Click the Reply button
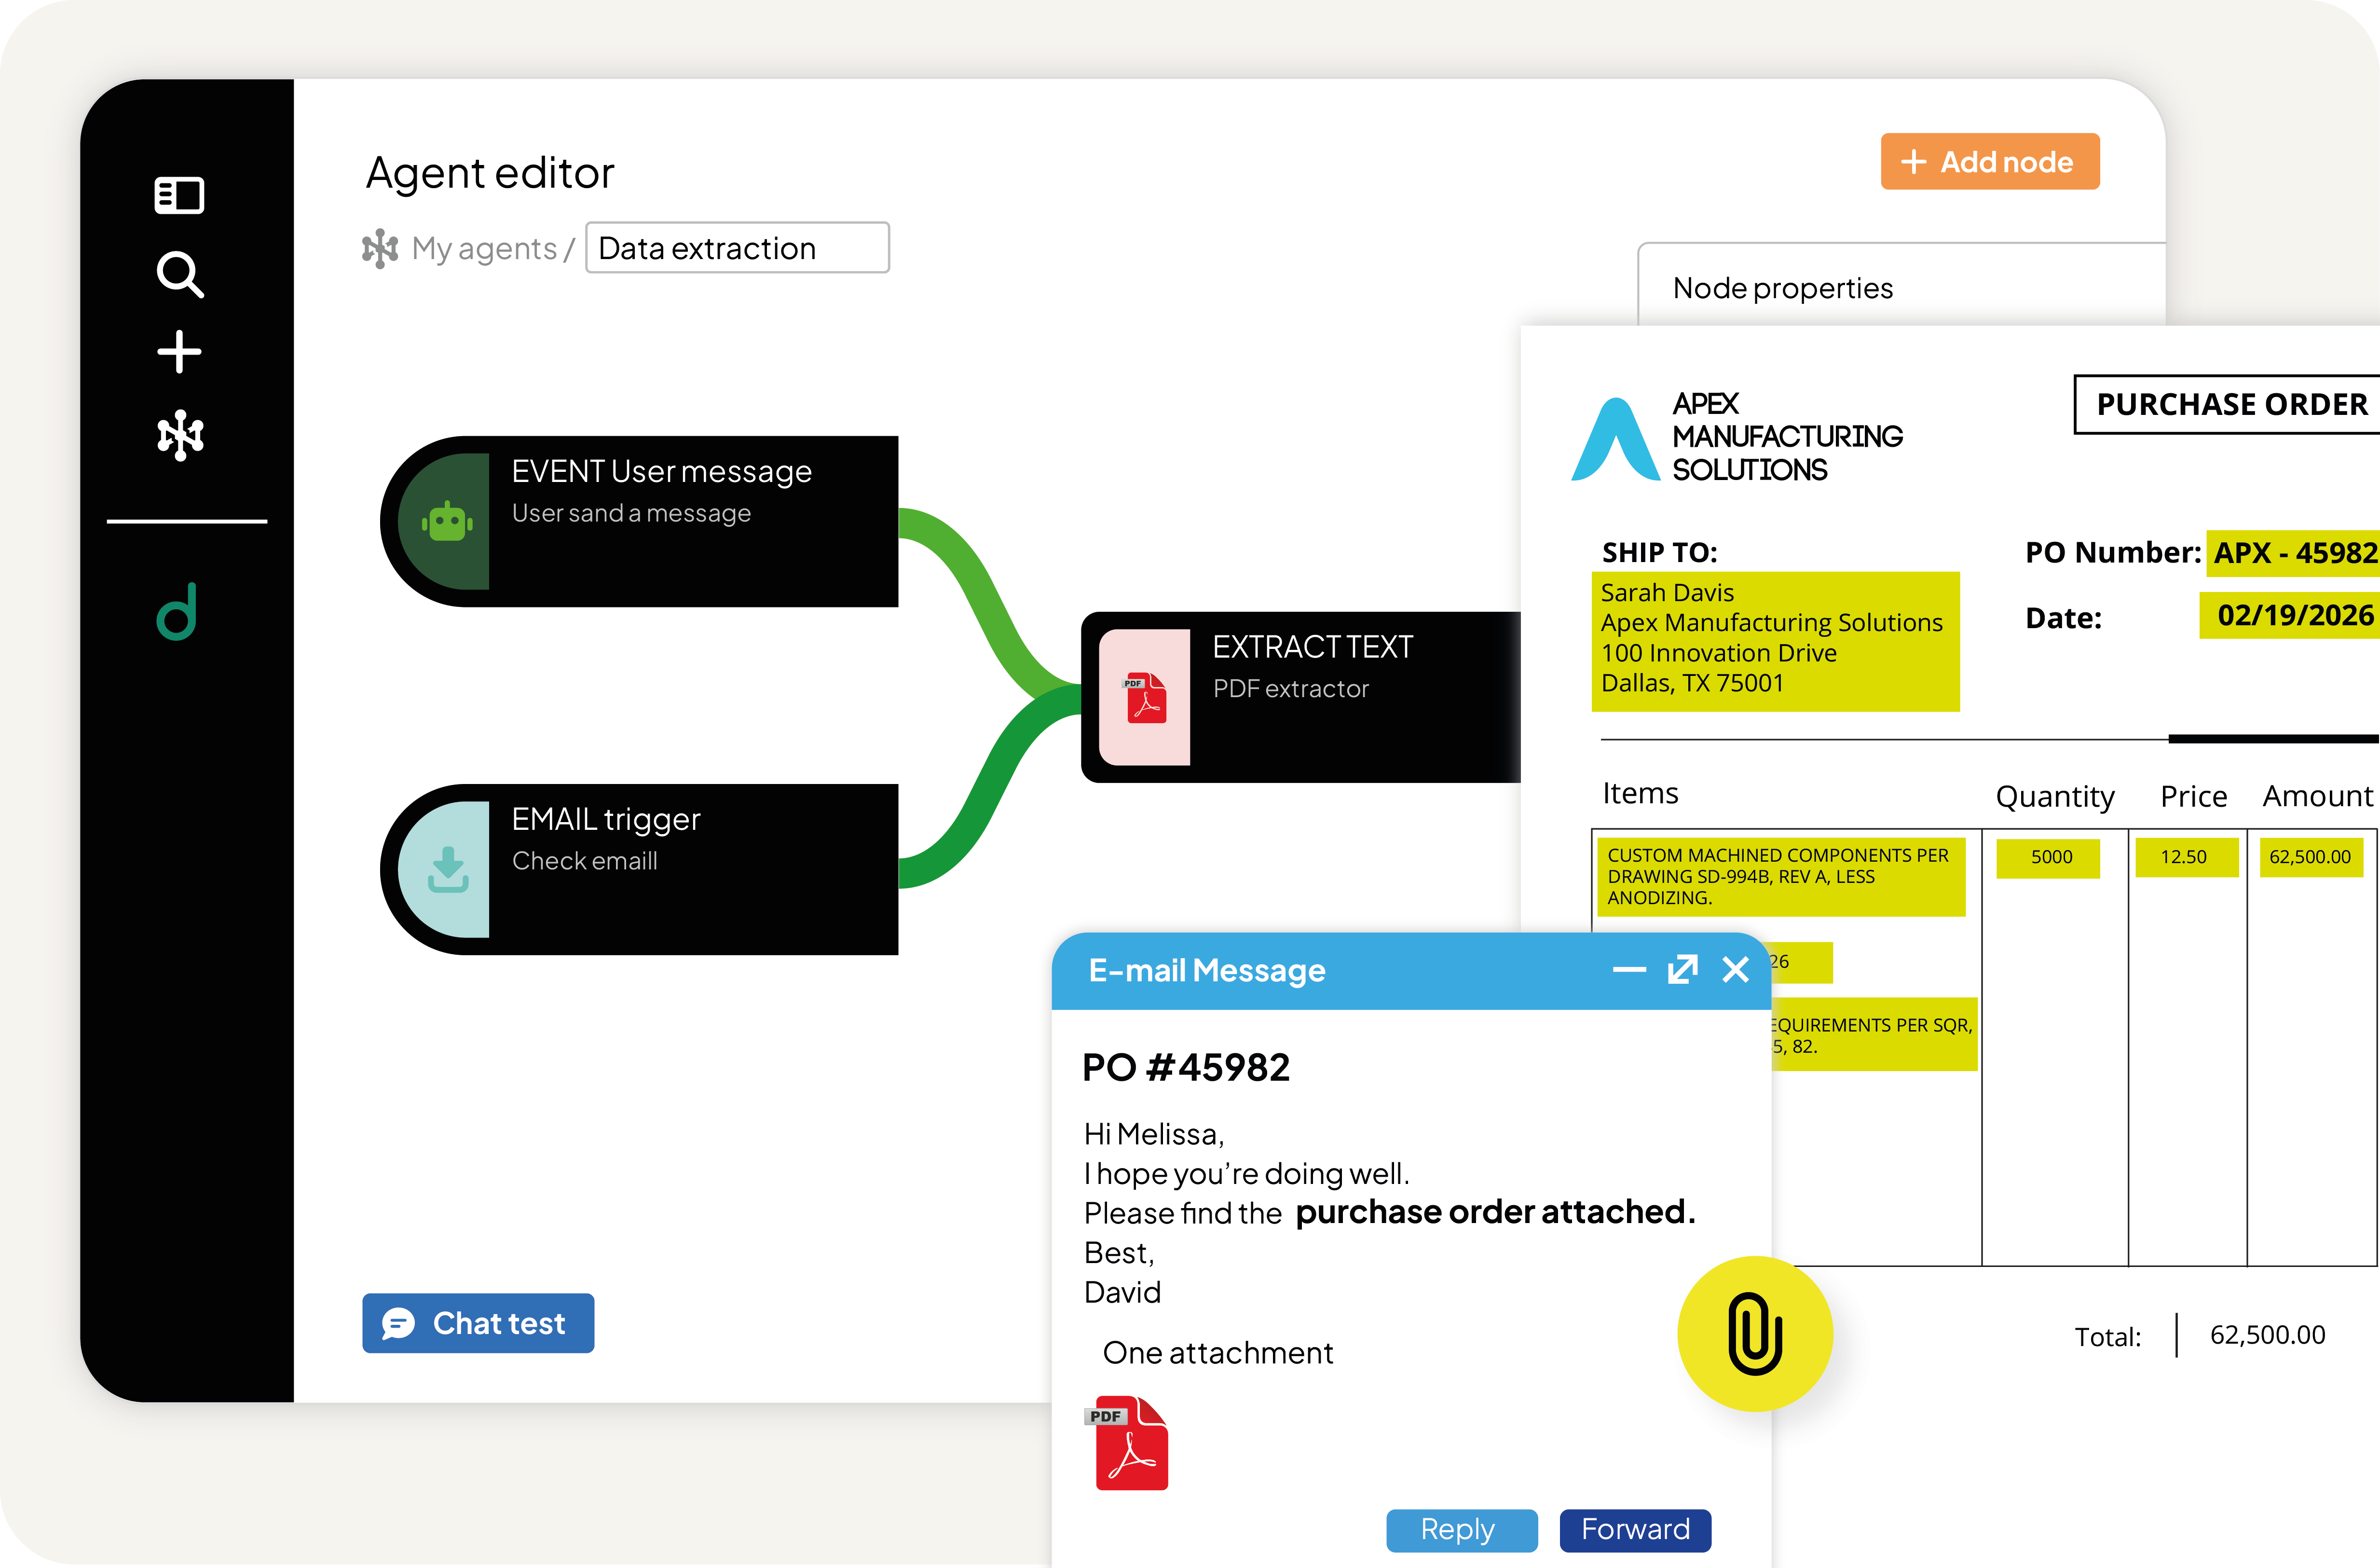 click(1461, 1530)
